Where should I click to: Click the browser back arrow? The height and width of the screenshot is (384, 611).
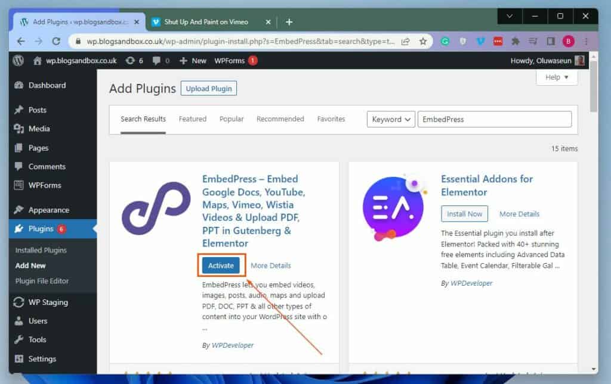coord(21,41)
